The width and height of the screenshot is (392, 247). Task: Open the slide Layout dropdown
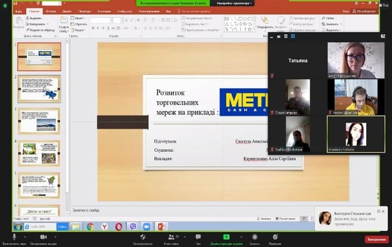78,18
